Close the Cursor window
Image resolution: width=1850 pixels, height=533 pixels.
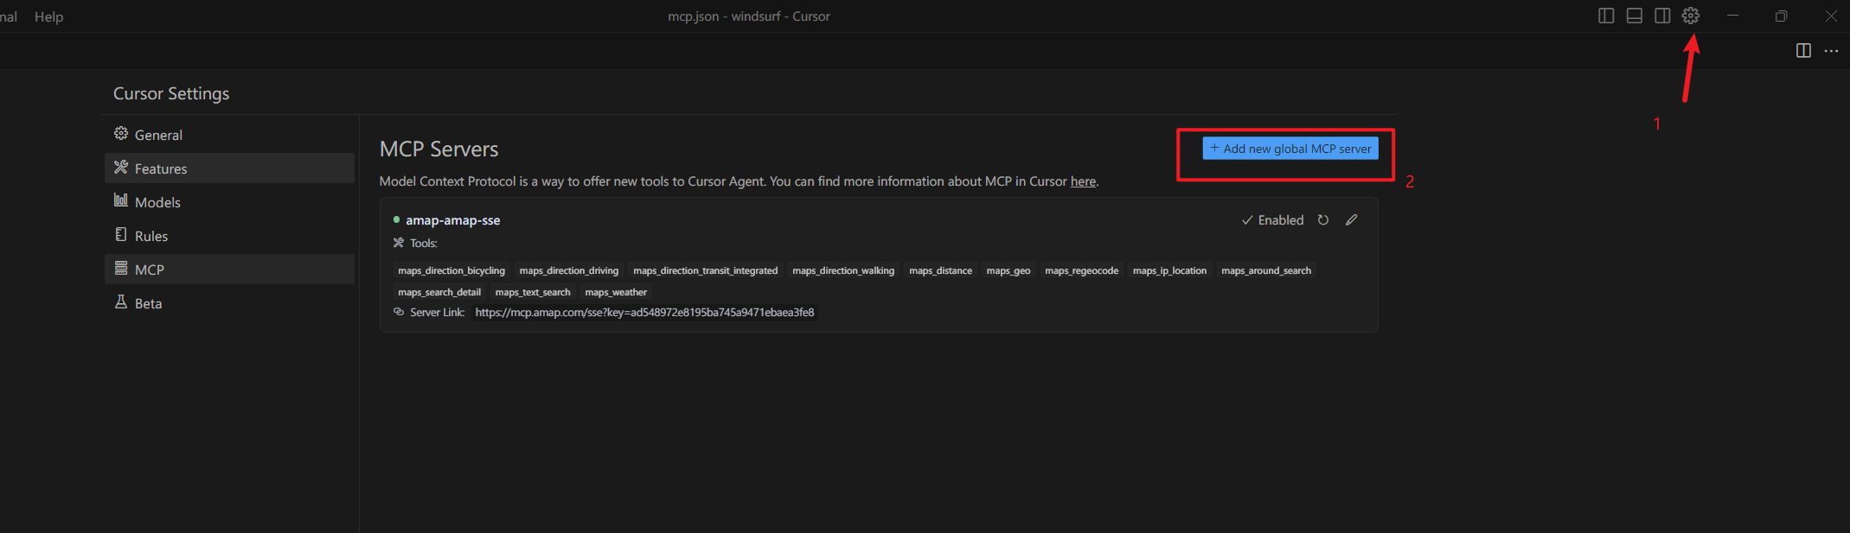click(1830, 16)
